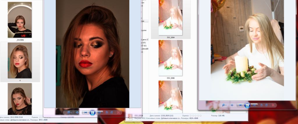Delete the brunette portrait using red X icon
298x124 pixels.
click(x=118, y=112)
